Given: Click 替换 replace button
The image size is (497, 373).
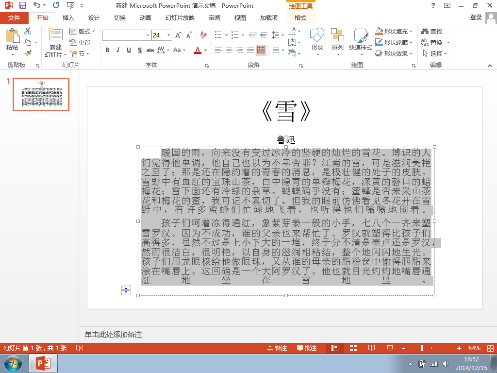Looking at the screenshot, I should pyautogui.click(x=432, y=42).
